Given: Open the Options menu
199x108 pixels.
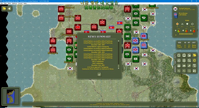Looking at the screenshot, I should point(15,3).
